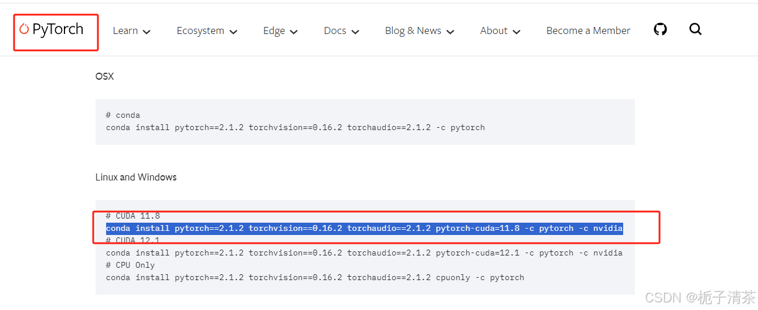
Task: Expand the Edge menu
Action: (x=280, y=30)
